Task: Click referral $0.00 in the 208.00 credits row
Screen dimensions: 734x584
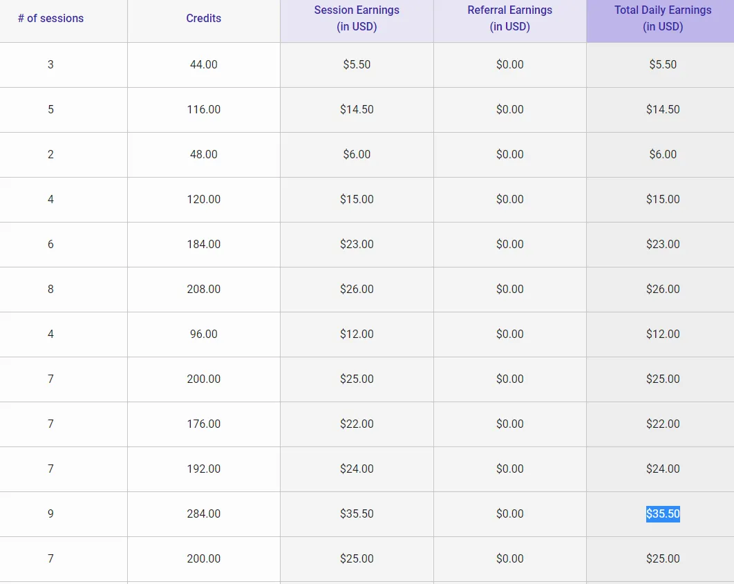Action: (x=510, y=289)
